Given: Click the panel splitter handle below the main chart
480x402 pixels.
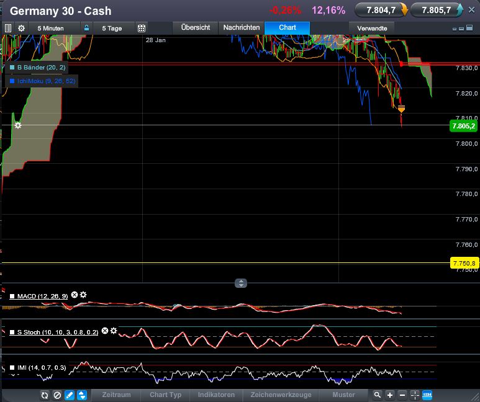Looking at the screenshot, I should tap(241, 283).
